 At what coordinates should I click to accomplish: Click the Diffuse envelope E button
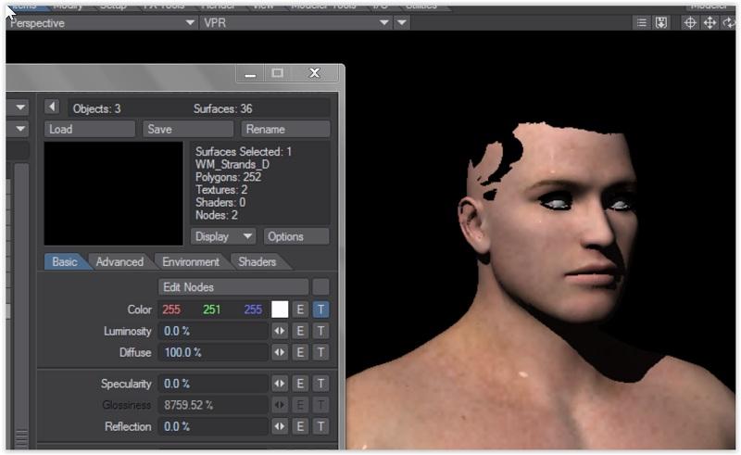pyautogui.click(x=299, y=352)
